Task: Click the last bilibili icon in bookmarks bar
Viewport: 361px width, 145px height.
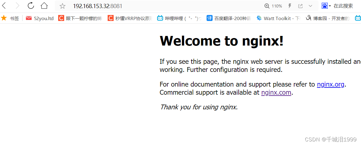Action: click(358, 18)
